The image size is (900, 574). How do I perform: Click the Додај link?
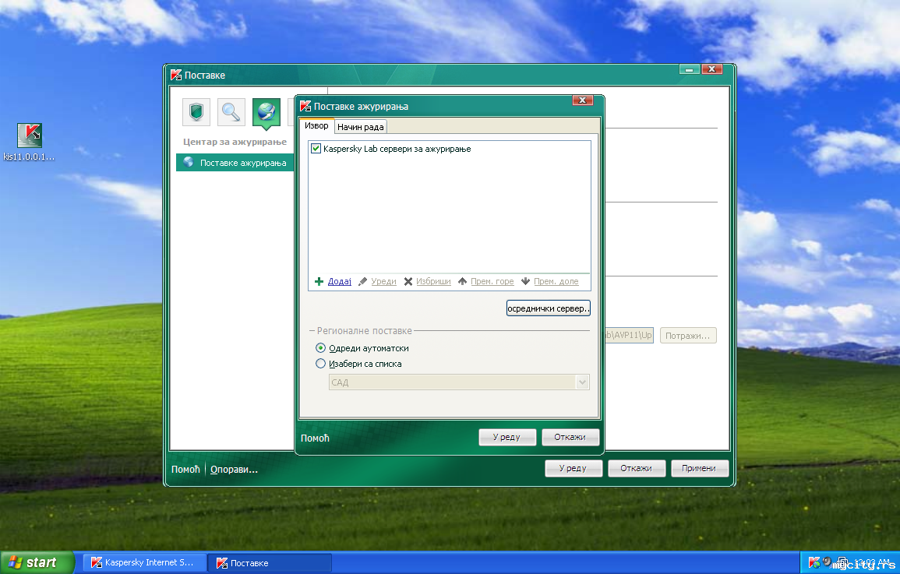point(339,282)
